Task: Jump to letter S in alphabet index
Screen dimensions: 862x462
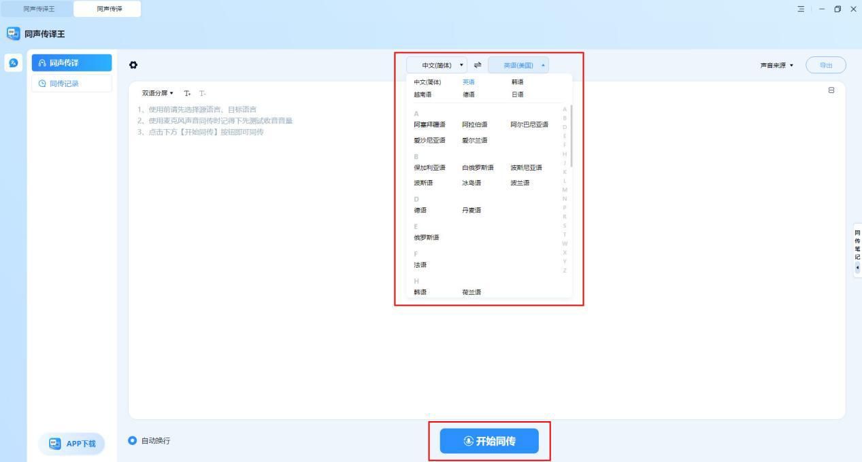Action: coord(565,226)
